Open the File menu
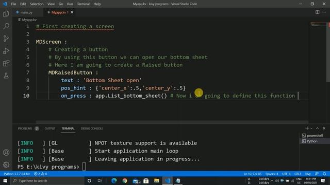The height and width of the screenshot is (185, 330). [13, 4]
